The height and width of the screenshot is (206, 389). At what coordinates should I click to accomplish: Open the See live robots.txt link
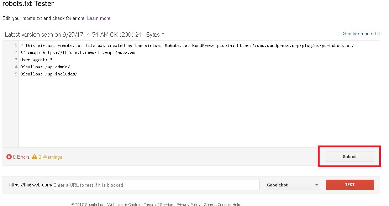coord(361,34)
